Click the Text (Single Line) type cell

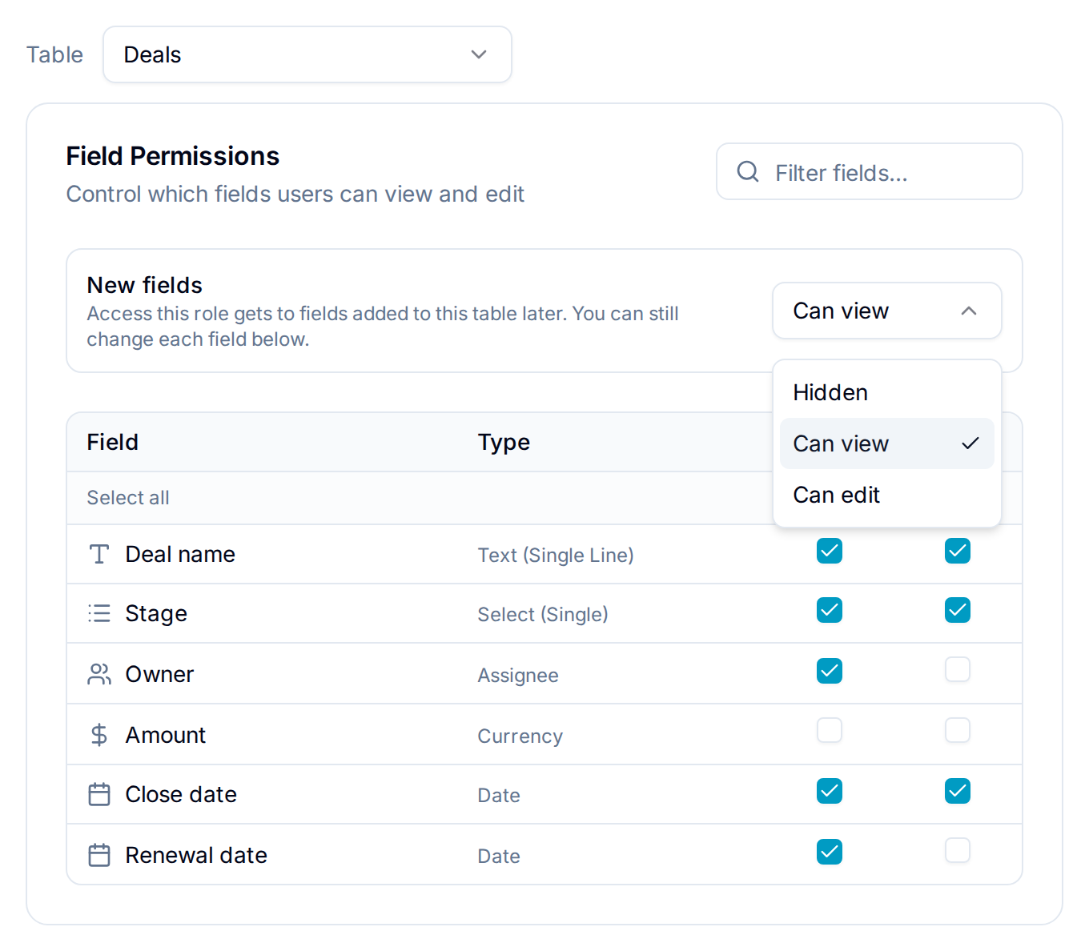click(x=556, y=555)
